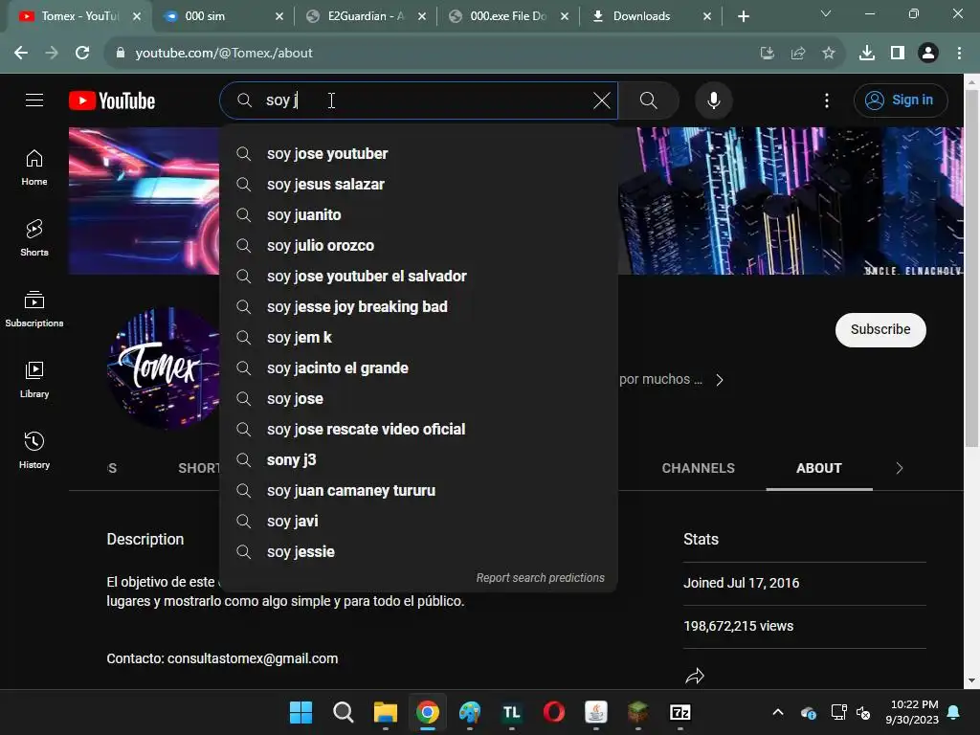Switch to the '000 sim' browser tab
980x735 pixels.
coord(223,16)
